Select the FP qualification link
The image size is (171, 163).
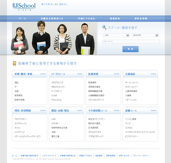pos(16,87)
